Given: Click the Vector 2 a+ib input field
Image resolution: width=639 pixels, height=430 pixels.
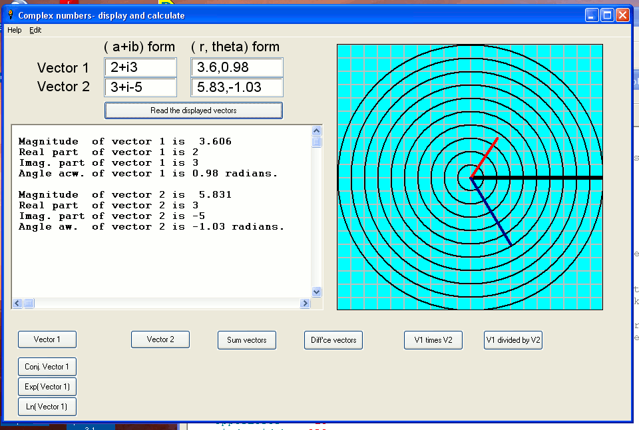Looking at the screenshot, I should pyautogui.click(x=140, y=87).
